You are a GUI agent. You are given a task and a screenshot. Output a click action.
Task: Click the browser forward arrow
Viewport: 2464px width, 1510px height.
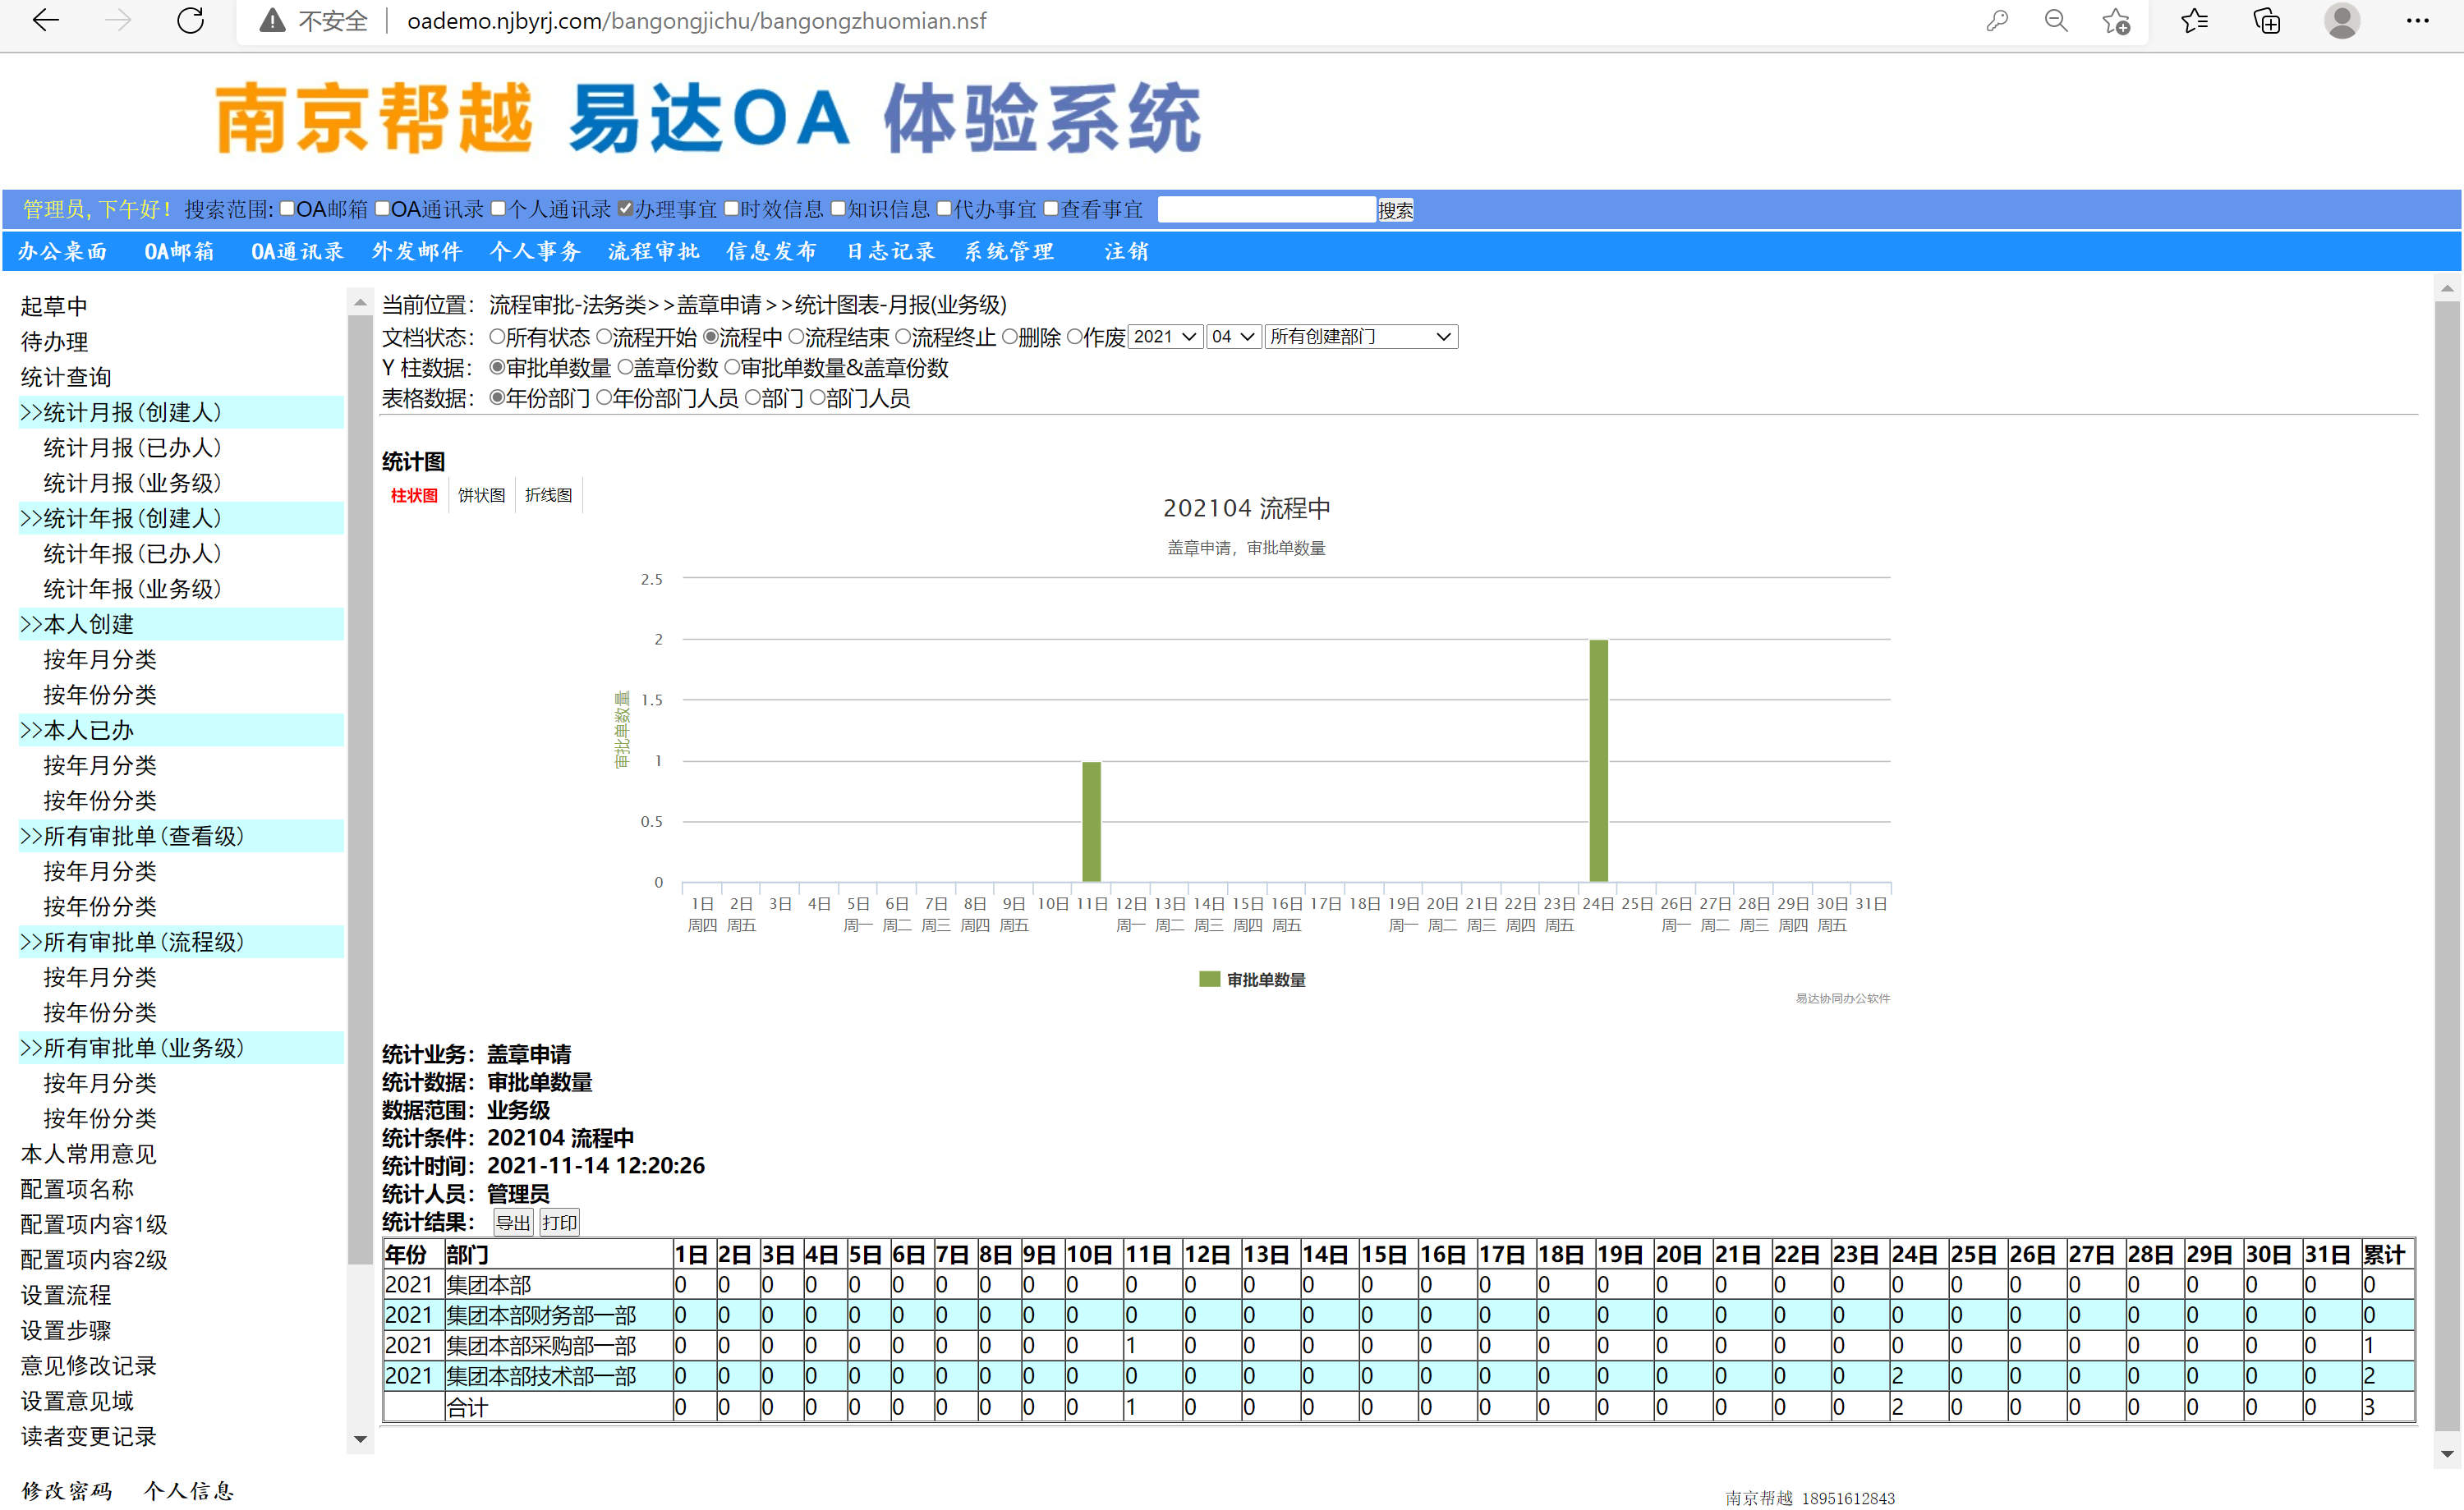pyautogui.click(x=118, y=21)
